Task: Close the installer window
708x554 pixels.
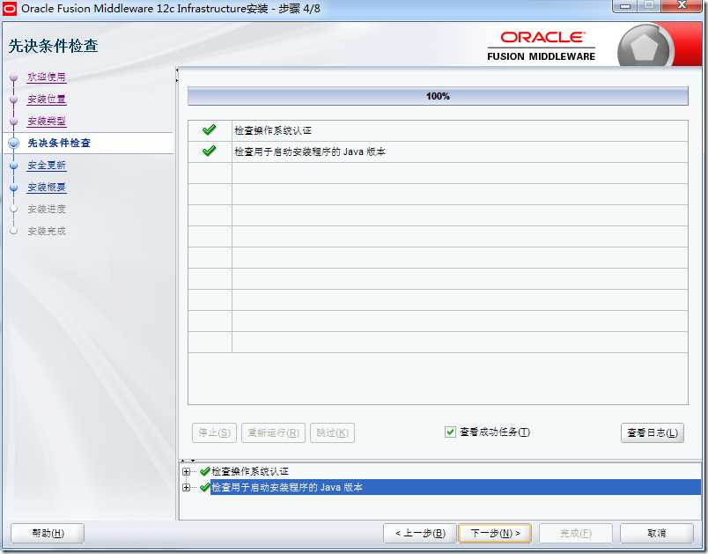Action: tap(682, 5)
